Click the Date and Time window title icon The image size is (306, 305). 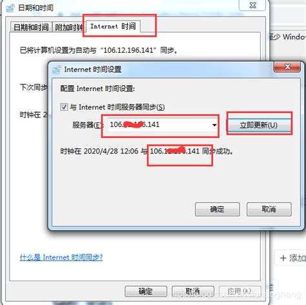coord(10,8)
